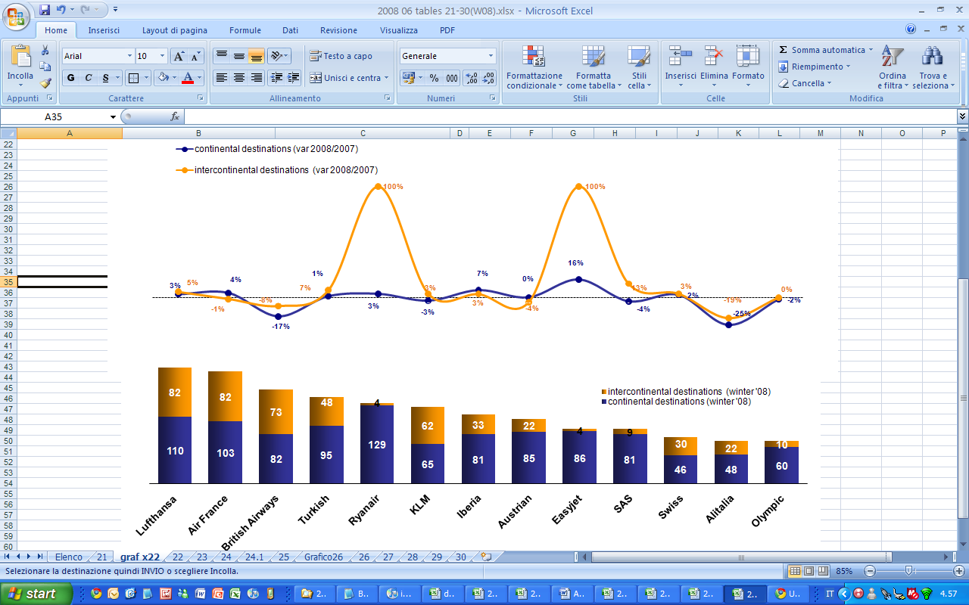Screen dimensions: 969x605
Task: Open the Layout di pagina tab
Action: coord(174,30)
